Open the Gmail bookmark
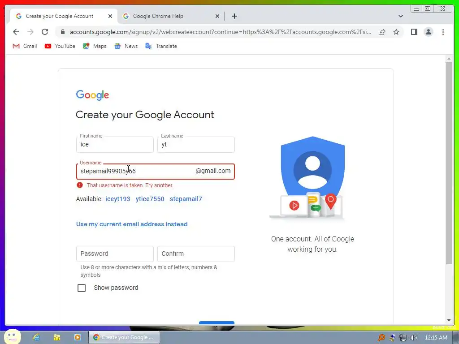This screenshot has width=459, height=344. coord(25,46)
